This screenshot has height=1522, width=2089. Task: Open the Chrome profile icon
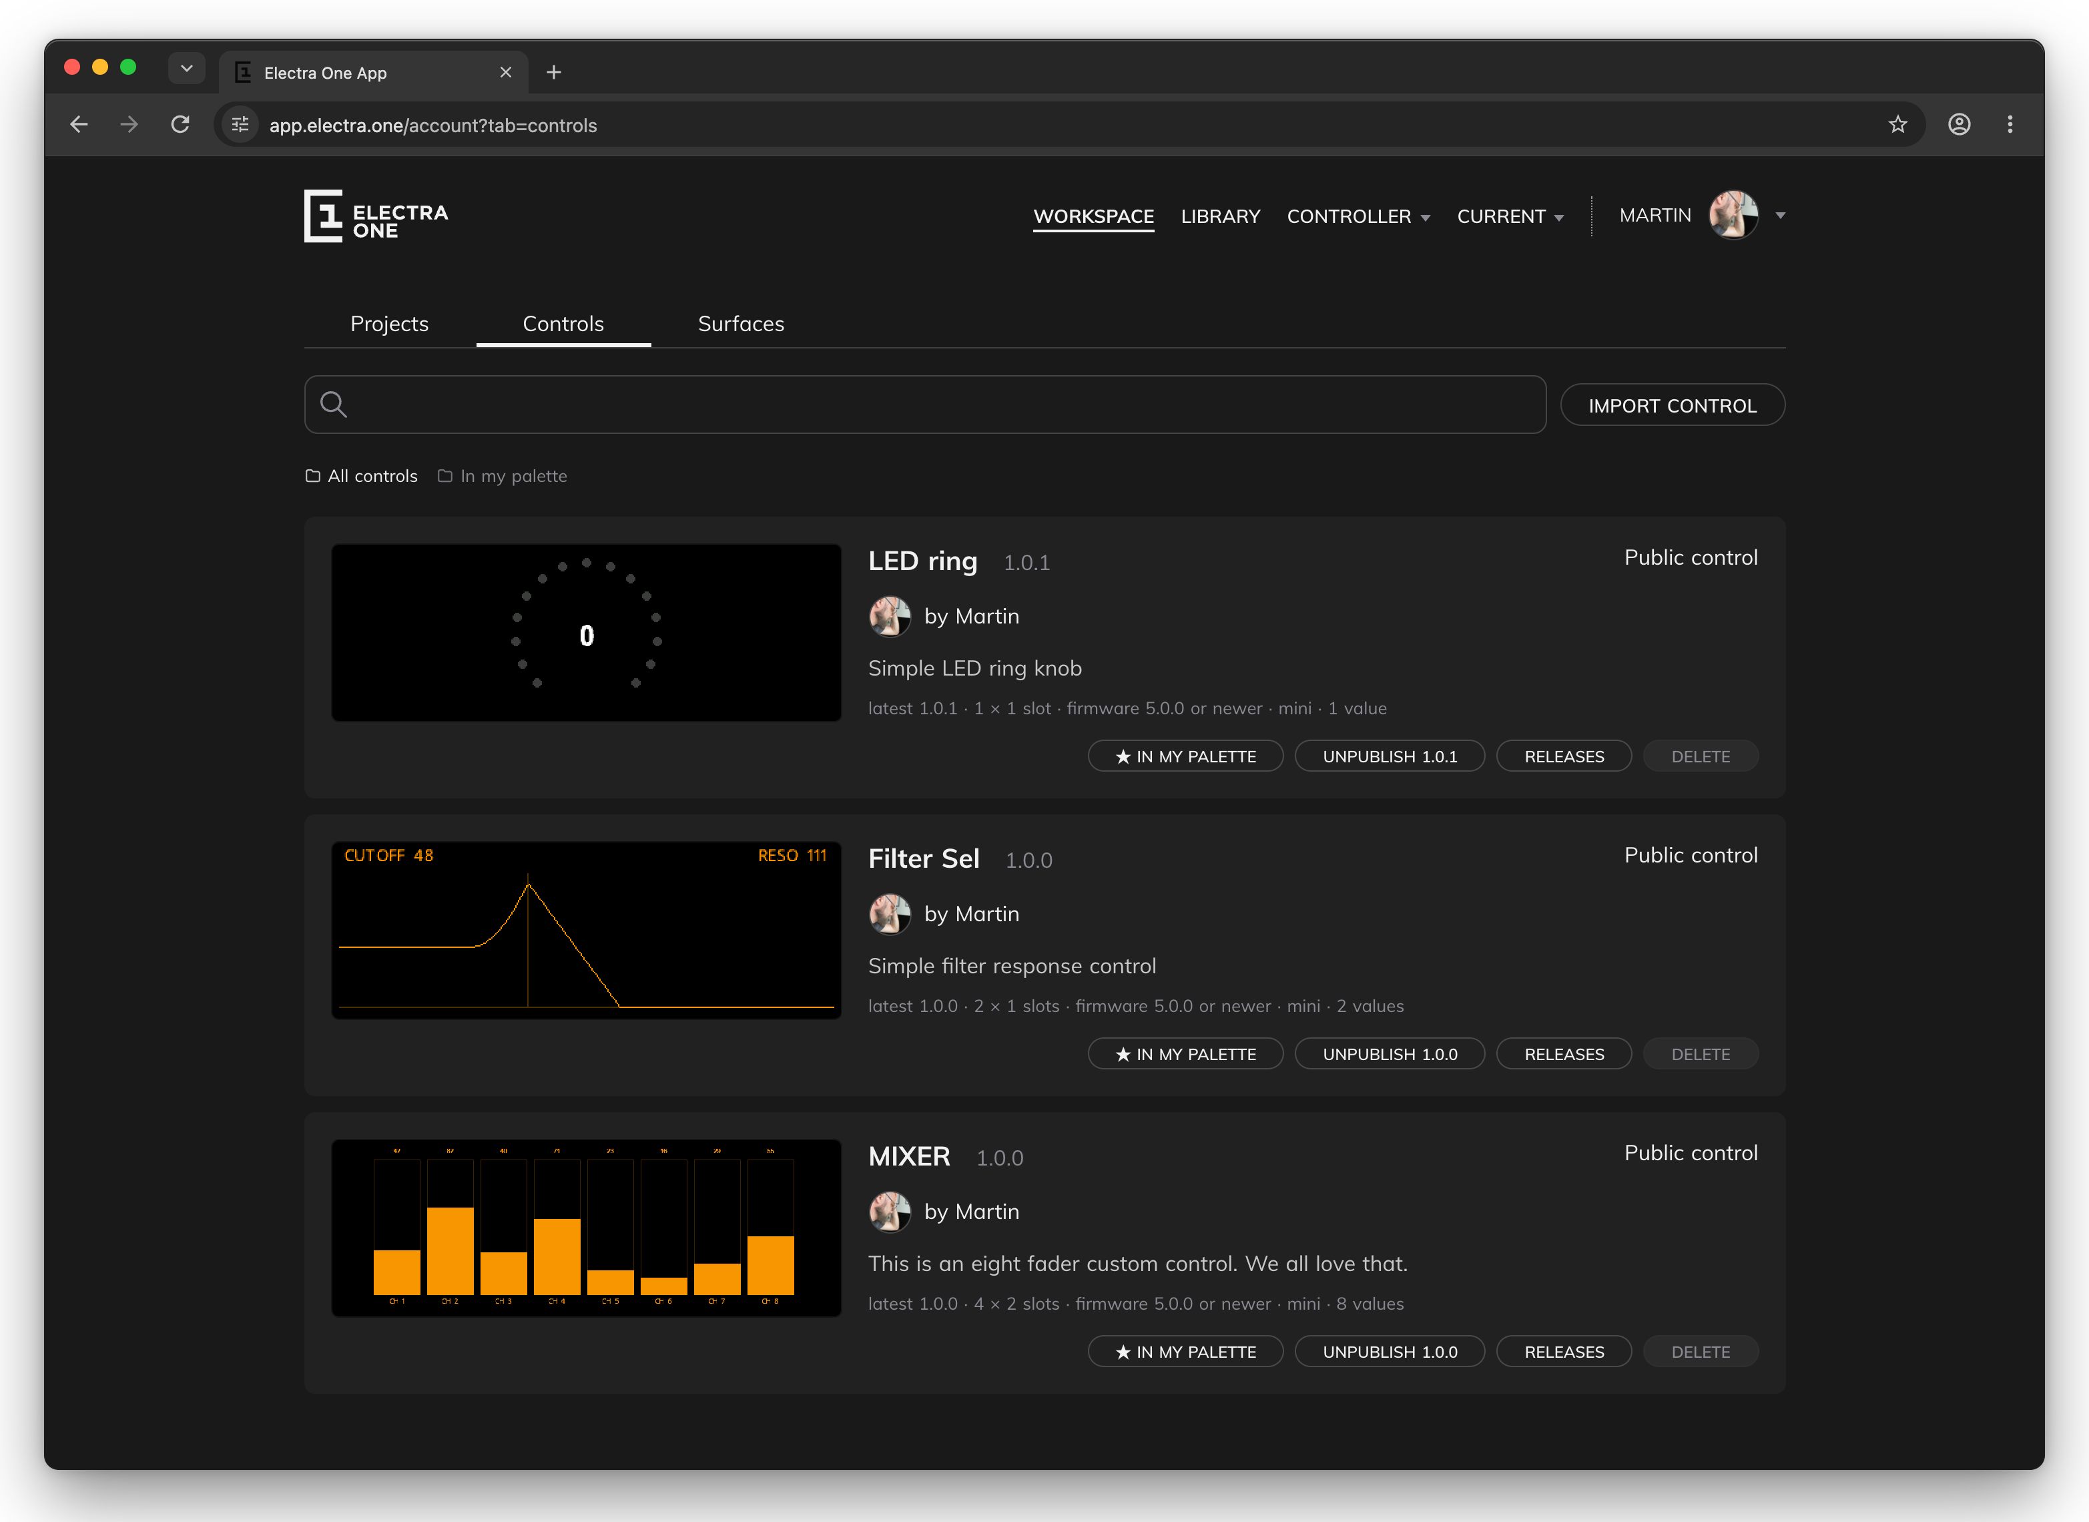point(1959,124)
